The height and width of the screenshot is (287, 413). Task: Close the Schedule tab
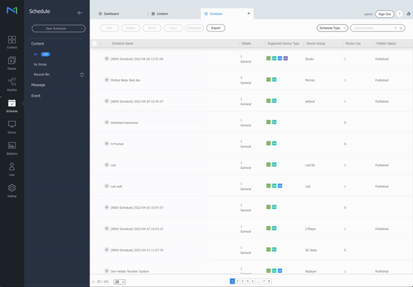tap(248, 14)
